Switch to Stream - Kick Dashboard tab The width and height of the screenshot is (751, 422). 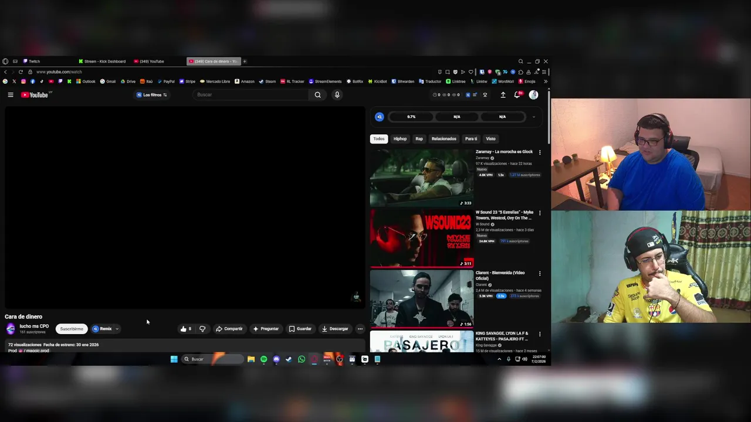click(x=103, y=61)
